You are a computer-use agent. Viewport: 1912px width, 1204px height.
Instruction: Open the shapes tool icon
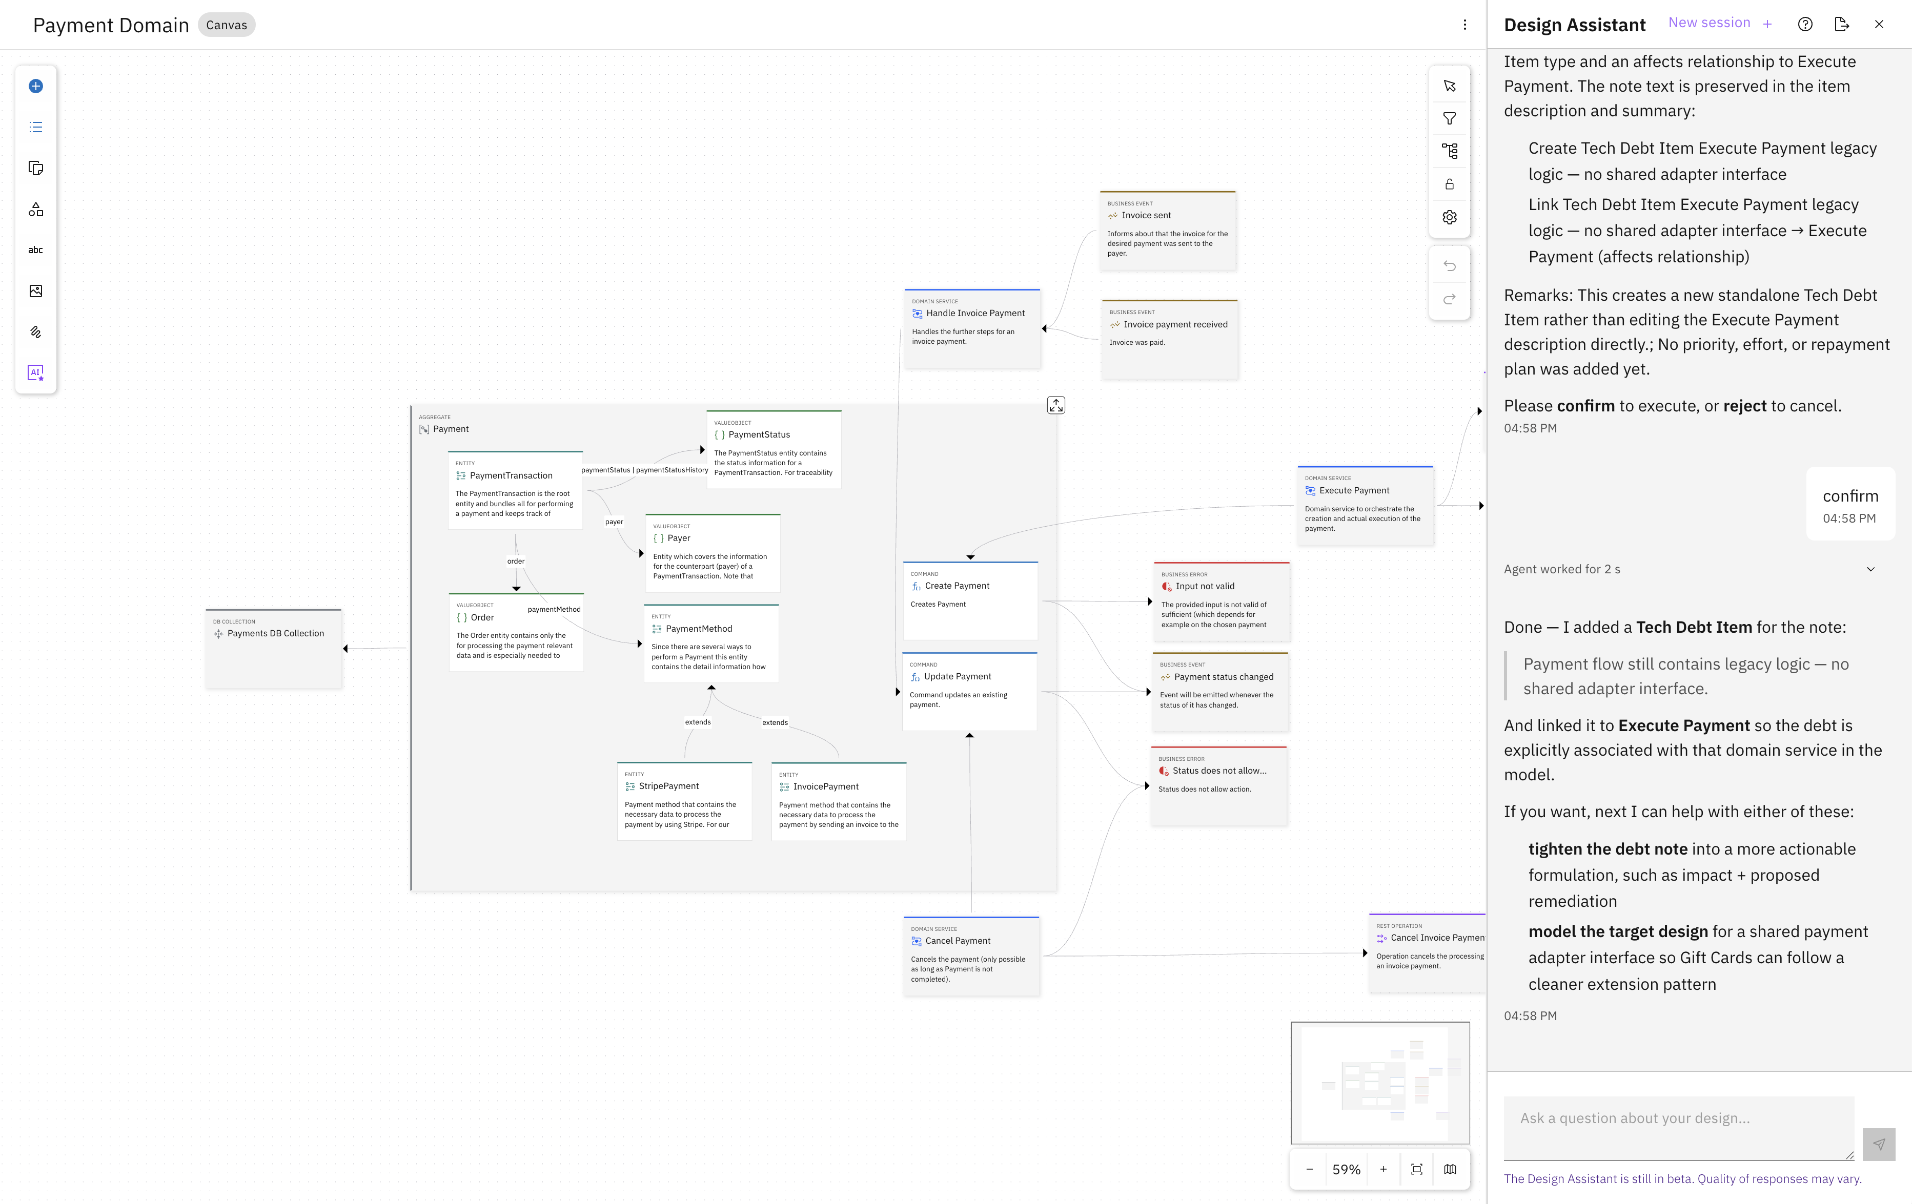tap(36, 210)
